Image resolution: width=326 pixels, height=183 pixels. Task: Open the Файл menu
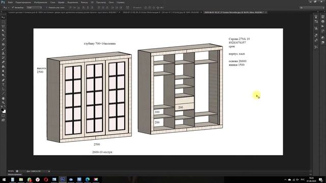click(10, 2)
